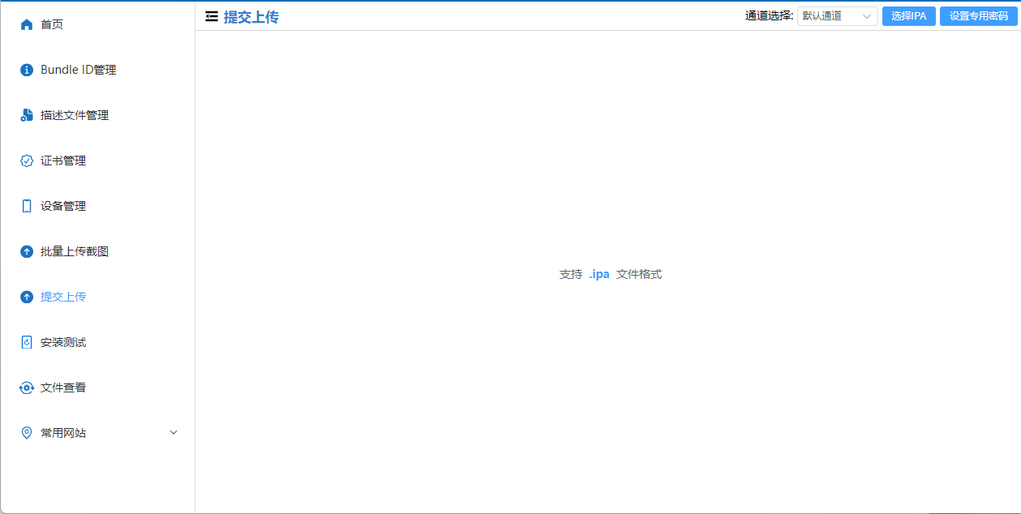
Task: Open the 首页 menu item
Action: click(97, 24)
